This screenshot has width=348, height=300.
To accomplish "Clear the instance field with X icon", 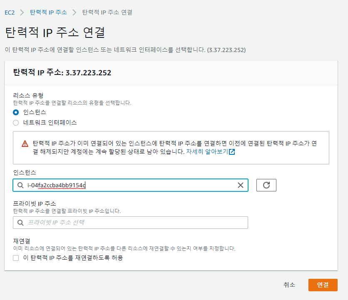I will (x=241, y=185).
